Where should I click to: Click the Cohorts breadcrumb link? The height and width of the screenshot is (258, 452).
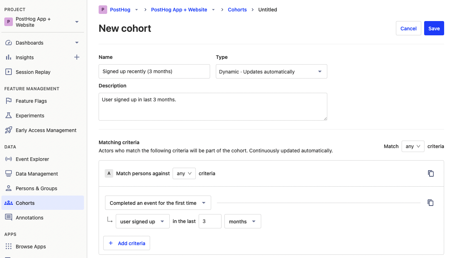click(237, 10)
